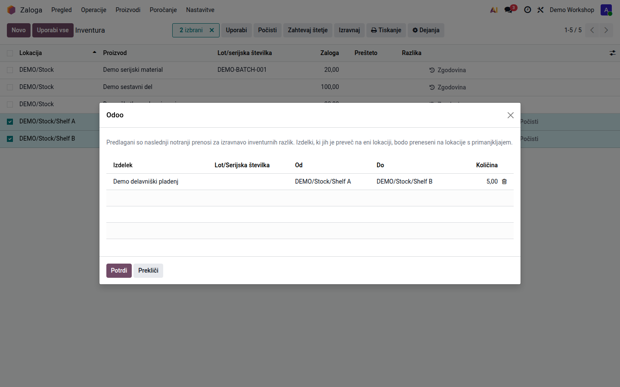Screen dimensions: 620x387
Task: Go to next page arrow
Action: [x=606, y=30]
